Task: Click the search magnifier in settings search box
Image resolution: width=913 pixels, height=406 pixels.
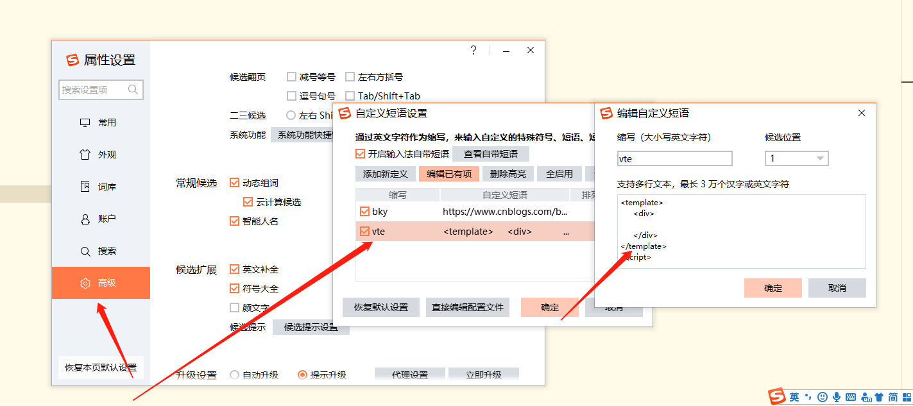Action: point(133,90)
